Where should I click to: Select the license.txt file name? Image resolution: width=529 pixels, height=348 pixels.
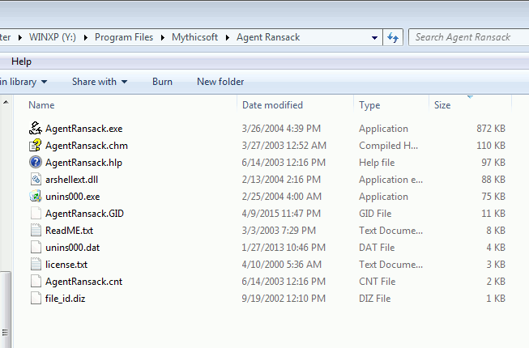(x=66, y=265)
